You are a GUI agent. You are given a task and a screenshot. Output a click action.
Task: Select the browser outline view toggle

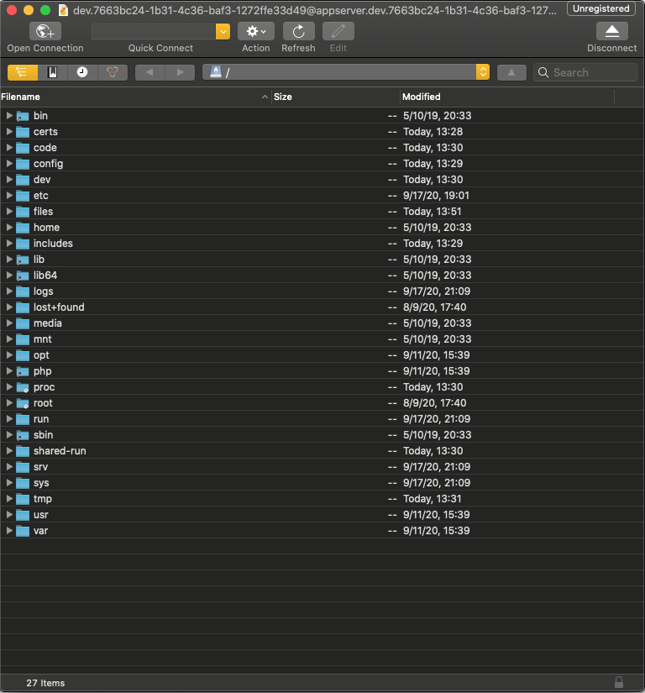(23, 72)
